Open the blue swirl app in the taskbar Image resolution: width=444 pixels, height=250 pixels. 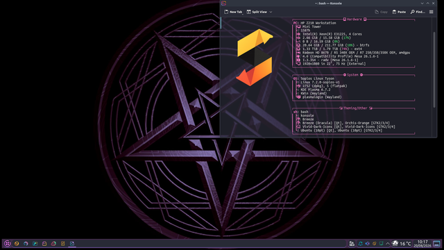pos(26,244)
